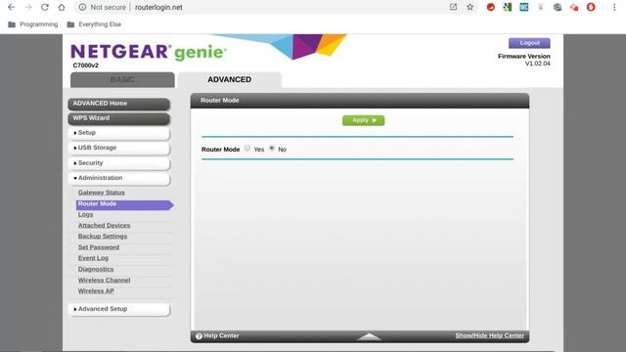Select Yes for Router Mode

247,148
